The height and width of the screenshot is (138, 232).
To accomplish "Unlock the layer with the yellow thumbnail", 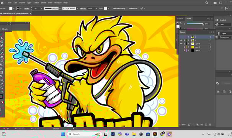I will pyautogui.click(x=185, y=47).
